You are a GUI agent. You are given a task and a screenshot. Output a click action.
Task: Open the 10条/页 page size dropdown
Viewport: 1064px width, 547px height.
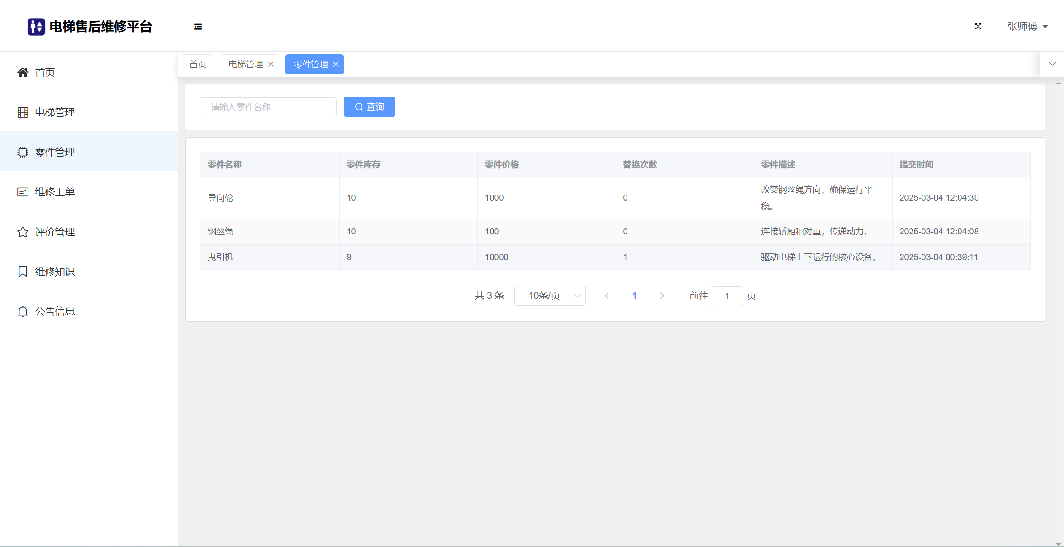click(550, 296)
